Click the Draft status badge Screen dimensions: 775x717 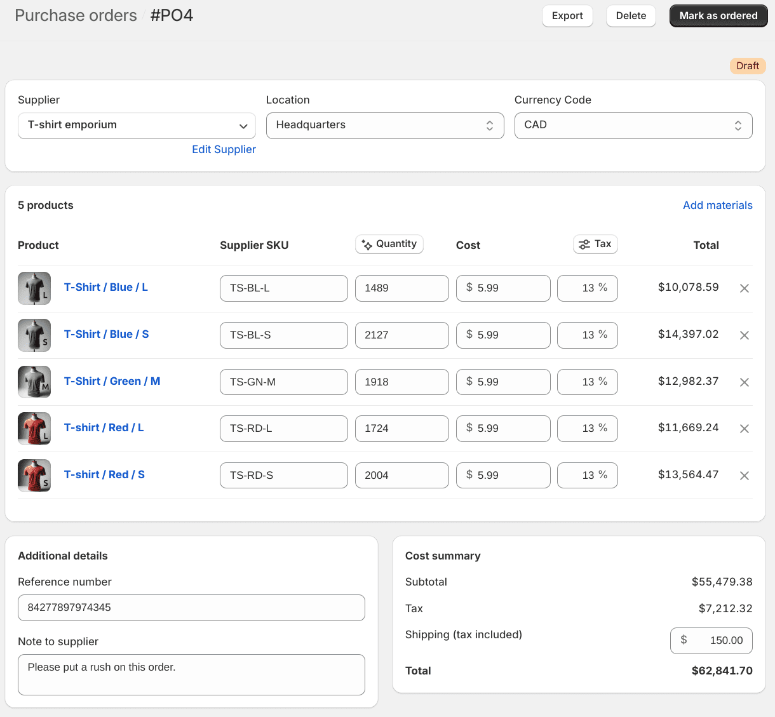[748, 66]
